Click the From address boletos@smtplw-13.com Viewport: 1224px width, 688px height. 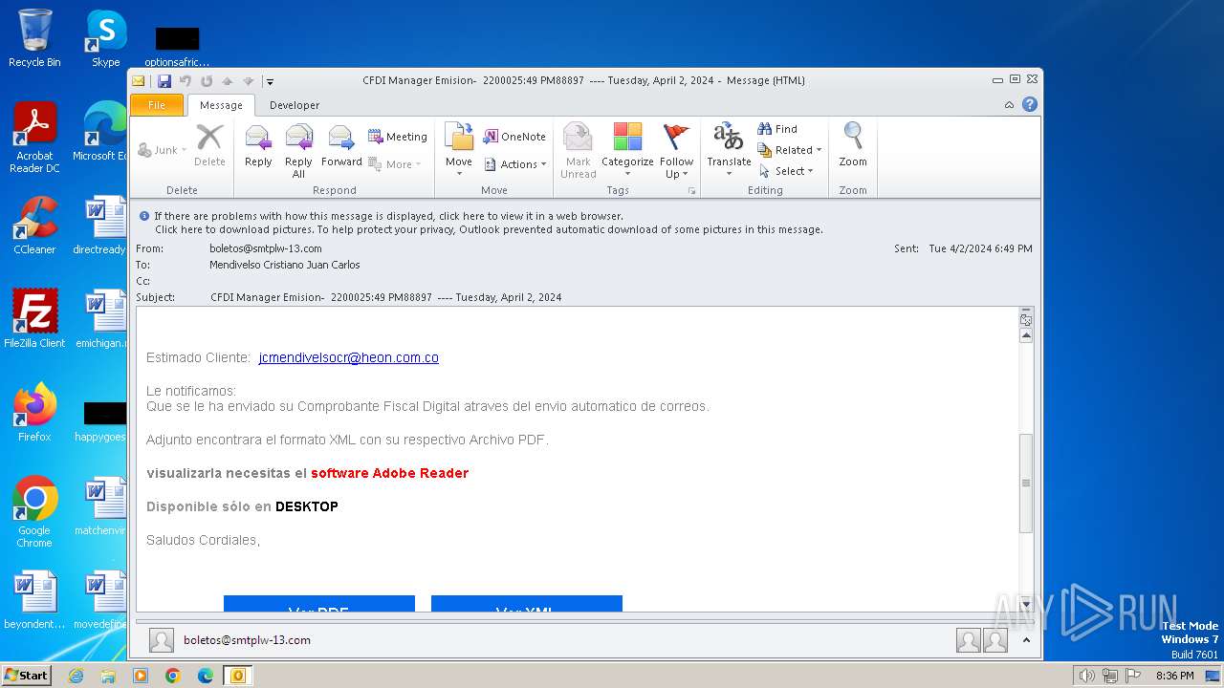[x=266, y=248]
